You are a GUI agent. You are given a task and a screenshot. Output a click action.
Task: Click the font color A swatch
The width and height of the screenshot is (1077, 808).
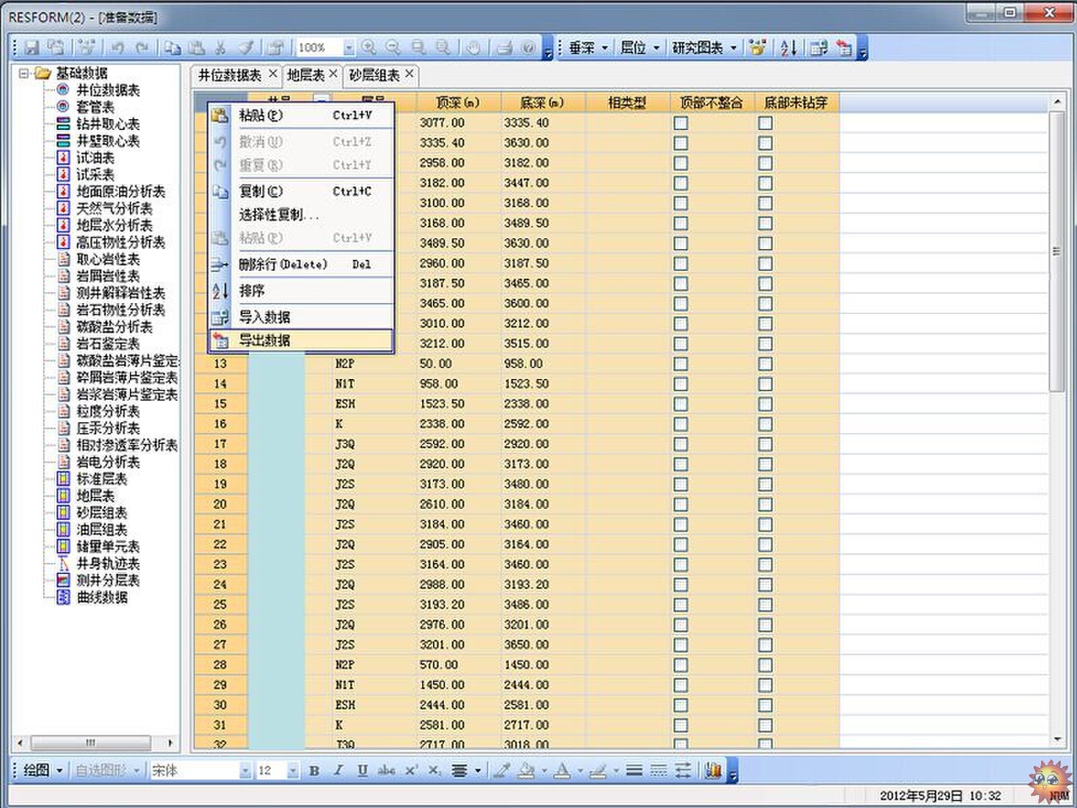562,770
